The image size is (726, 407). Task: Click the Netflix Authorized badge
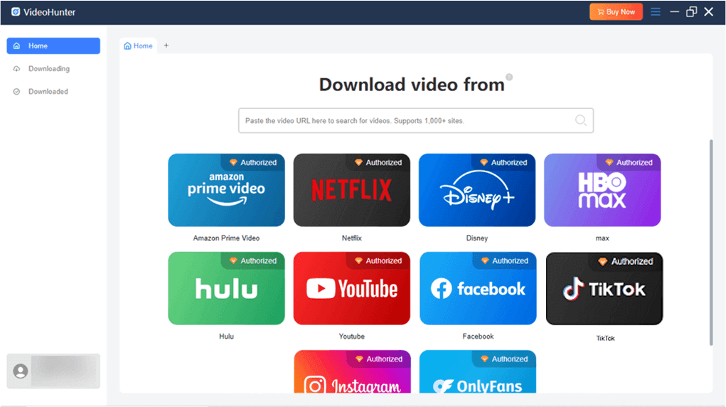379,162
